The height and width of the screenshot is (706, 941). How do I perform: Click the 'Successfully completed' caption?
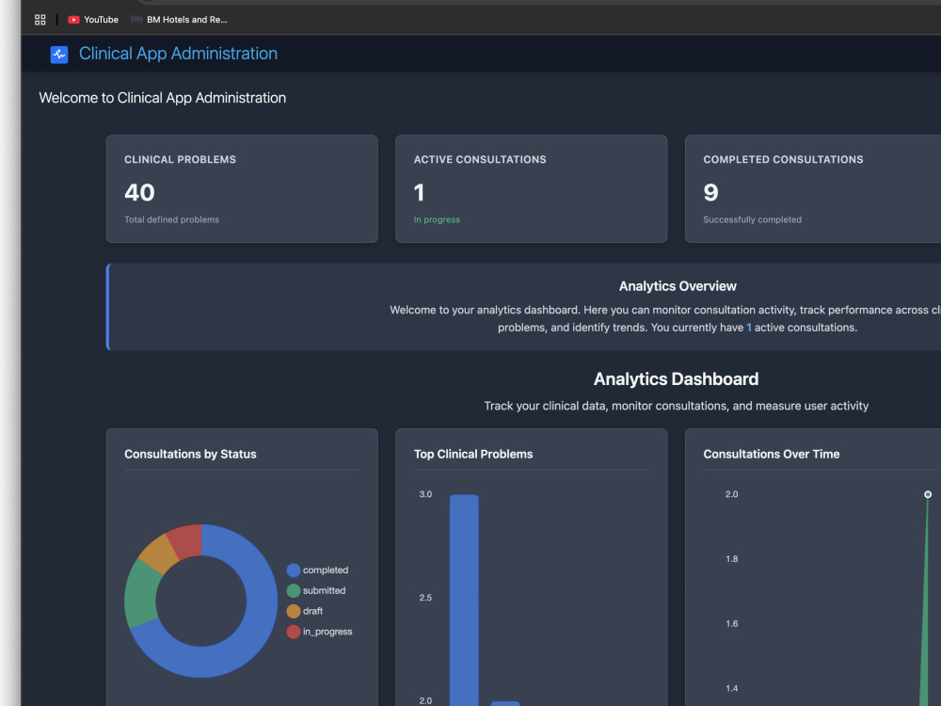[x=752, y=219]
